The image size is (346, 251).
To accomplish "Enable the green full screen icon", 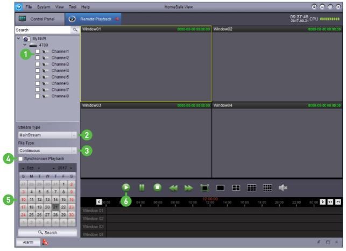I will point(204,188).
